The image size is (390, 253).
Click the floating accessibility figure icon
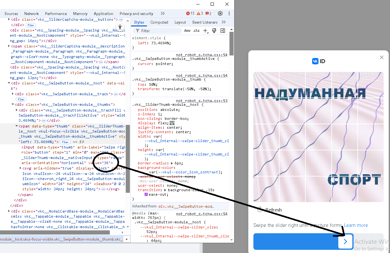tap(120, 27)
